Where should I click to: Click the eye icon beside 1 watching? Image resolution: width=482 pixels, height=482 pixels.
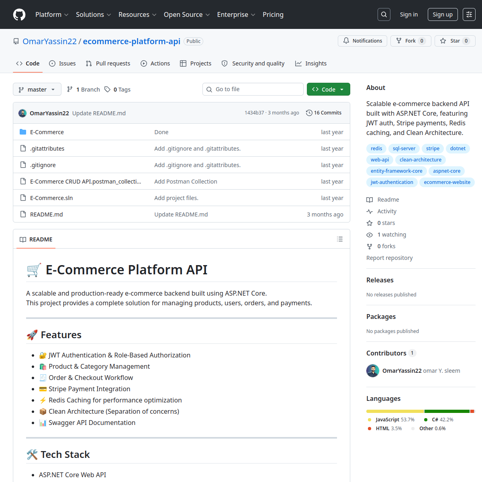click(370, 235)
